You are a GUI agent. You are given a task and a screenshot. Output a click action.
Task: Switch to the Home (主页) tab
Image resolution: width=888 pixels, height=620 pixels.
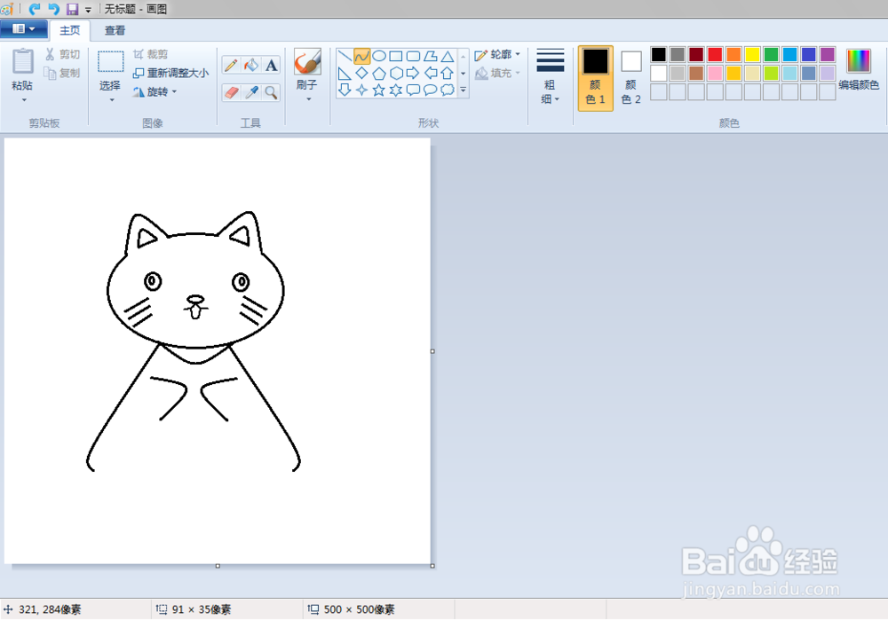70,30
